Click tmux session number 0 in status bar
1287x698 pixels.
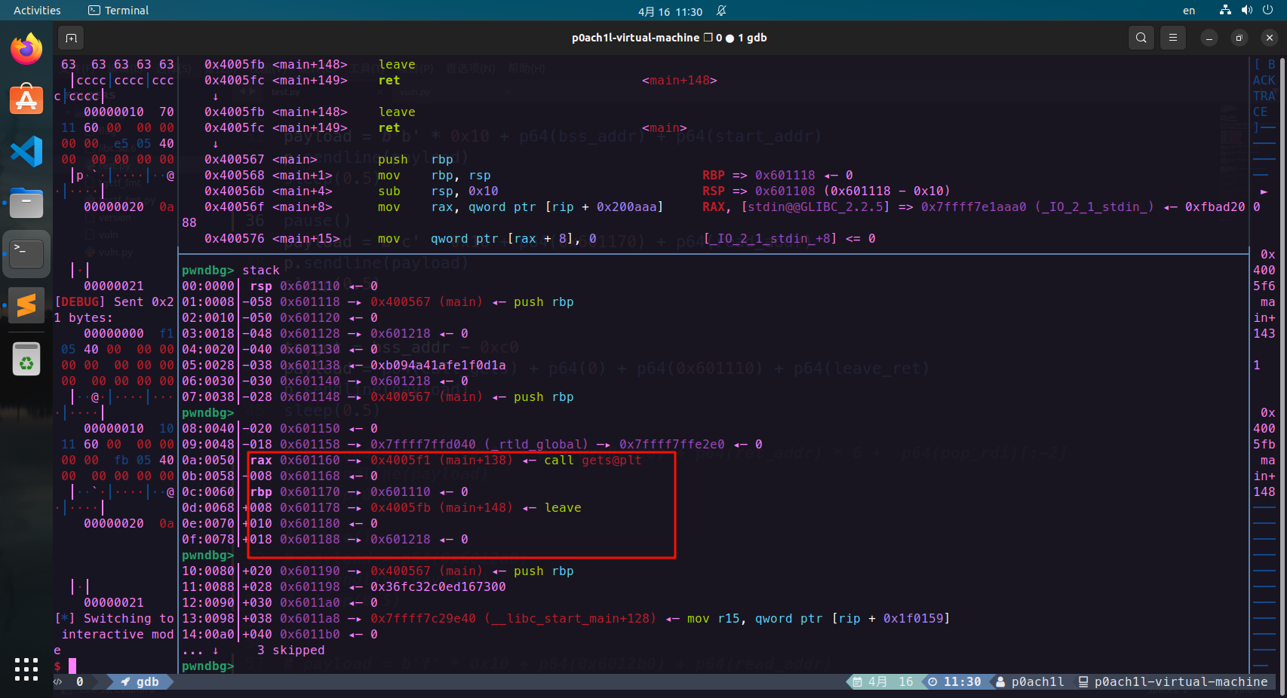tap(80, 681)
